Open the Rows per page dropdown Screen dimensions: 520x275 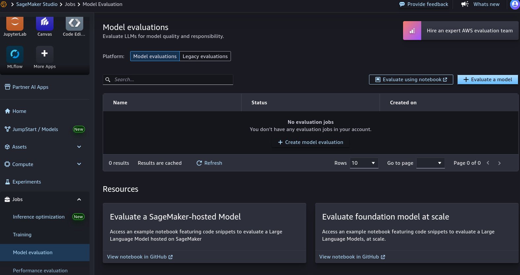[364, 163]
